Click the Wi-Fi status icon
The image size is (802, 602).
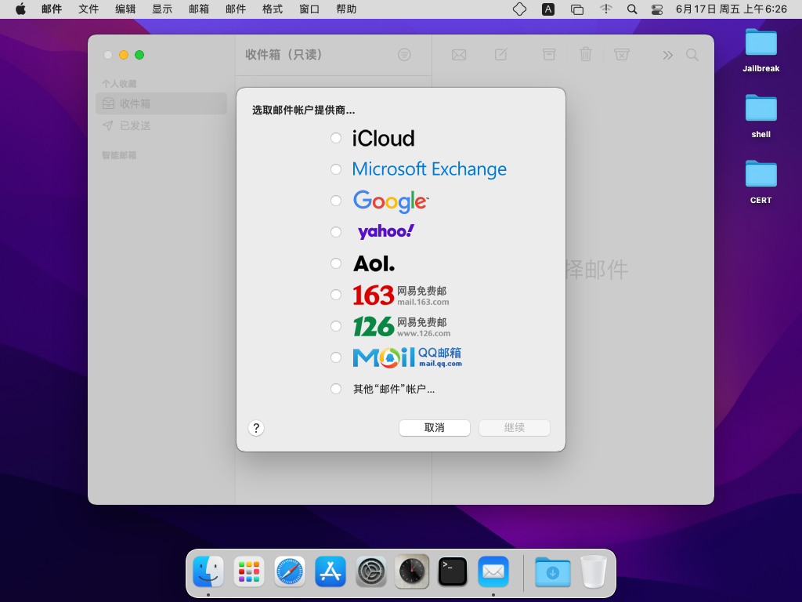pyautogui.click(x=605, y=9)
